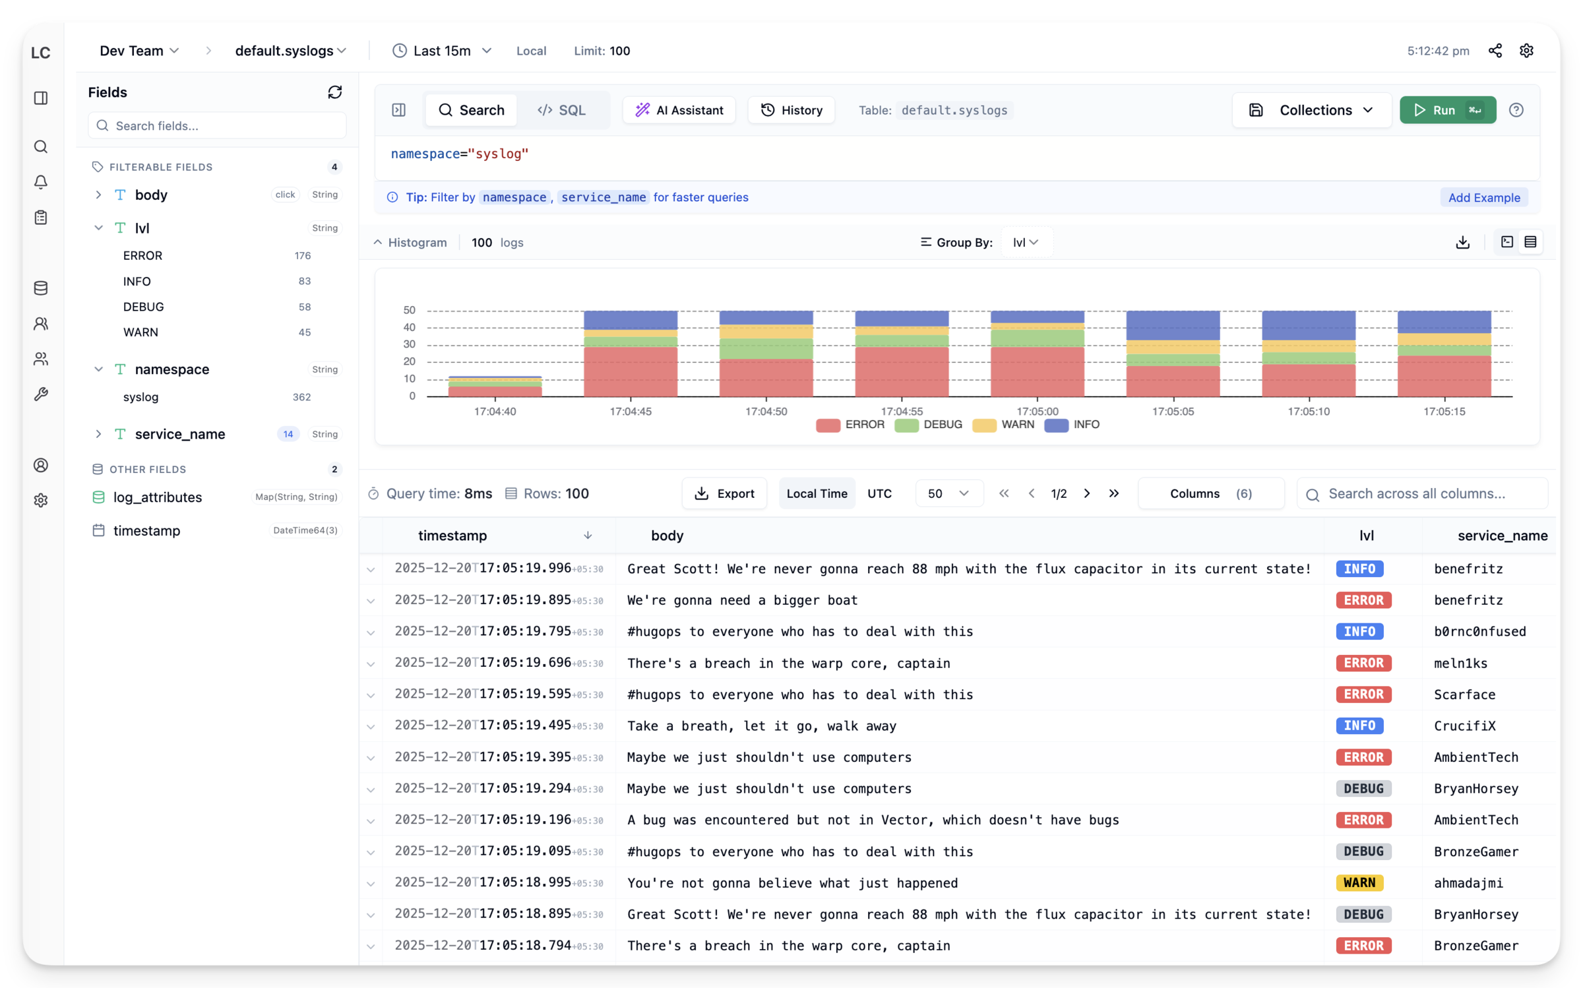
Task: Open the Group By lvl dropdown
Action: pos(1026,242)
